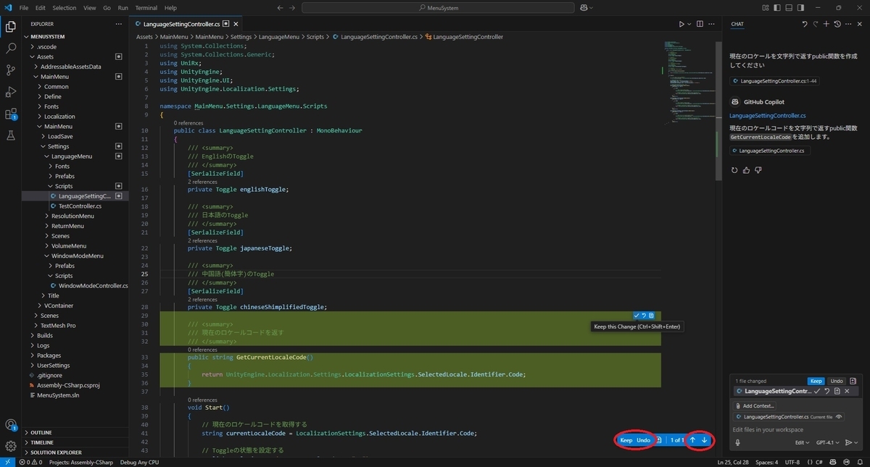Viewport: 870px width, 467px height.
Task: Open the Extensions view
Action: pyautogui.click(x=10, y=114)
